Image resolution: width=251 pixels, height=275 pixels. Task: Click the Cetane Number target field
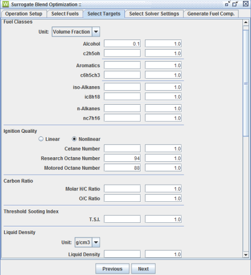pyautogui.click(x=122, y=149)
